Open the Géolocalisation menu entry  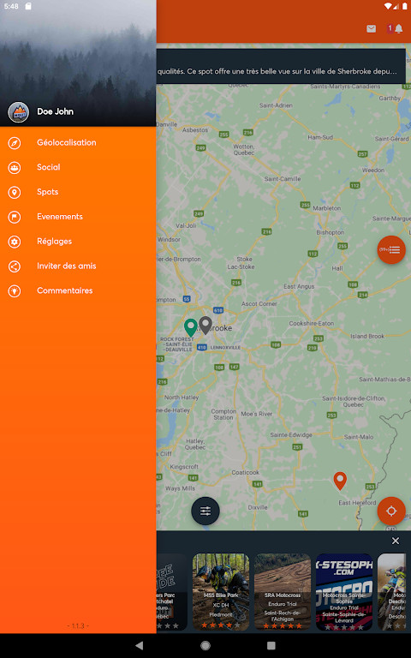click(x=78, y=143)
